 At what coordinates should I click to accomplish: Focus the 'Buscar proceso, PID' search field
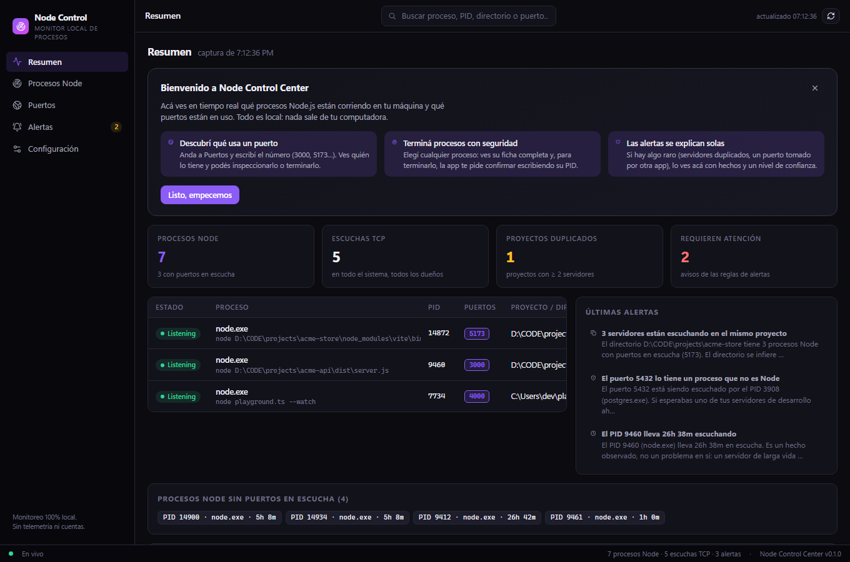point(469,16)
